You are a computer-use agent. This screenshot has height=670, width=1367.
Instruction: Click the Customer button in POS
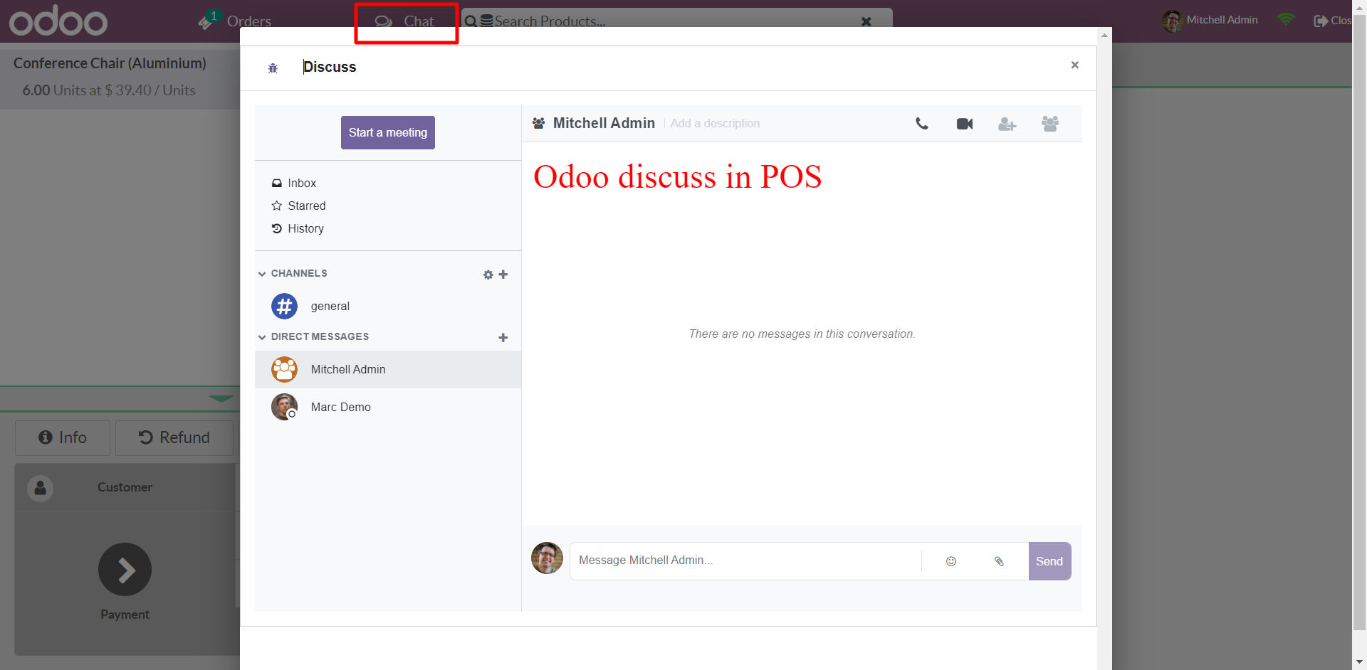coord(125,487)
